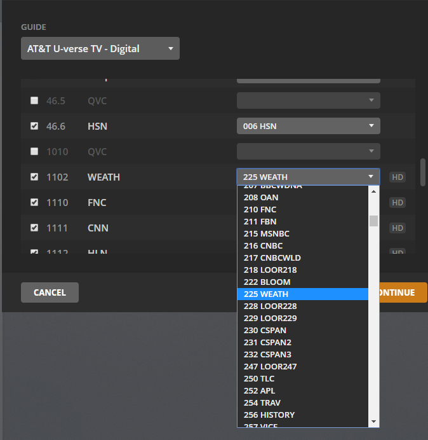The height and width of the screenshot is (440, 428).
Task: Pick 250 TLC from the list
Action: [303, 378]
